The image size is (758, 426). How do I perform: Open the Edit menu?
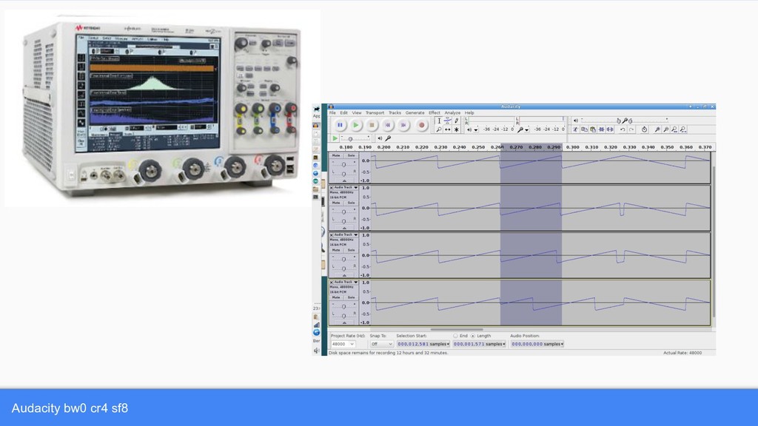coord(343,112)
